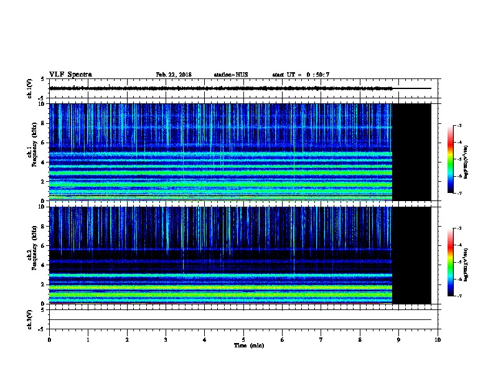Select the "station=HUS" header label
493x381 pixels.
tap(231, 75)
